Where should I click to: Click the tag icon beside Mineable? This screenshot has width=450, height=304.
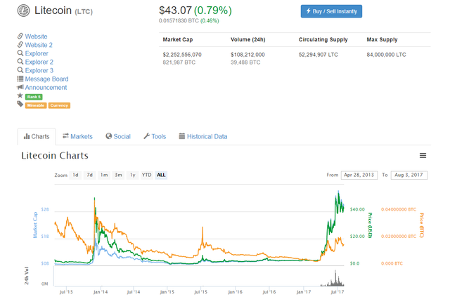point(20,104)
